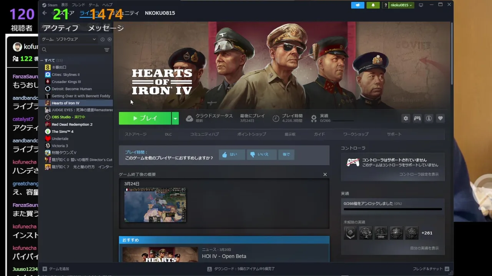Recommend game with はい thumbs up
The image size is (492, 276).
[x=232, y=154]
